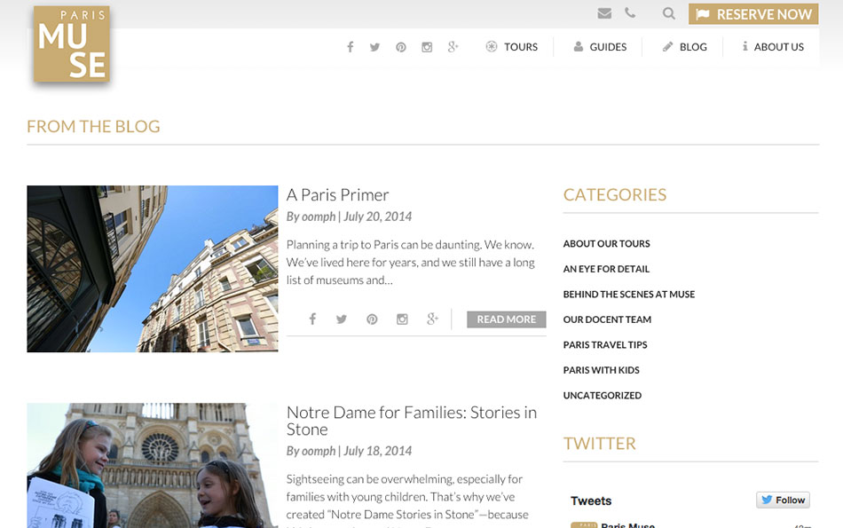
Task: Click the Paris Muse logo
Action: coord(72,44)
